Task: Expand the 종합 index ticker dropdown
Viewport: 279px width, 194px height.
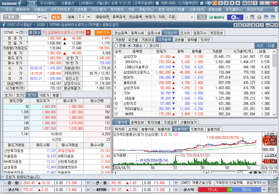Action: 88,183
